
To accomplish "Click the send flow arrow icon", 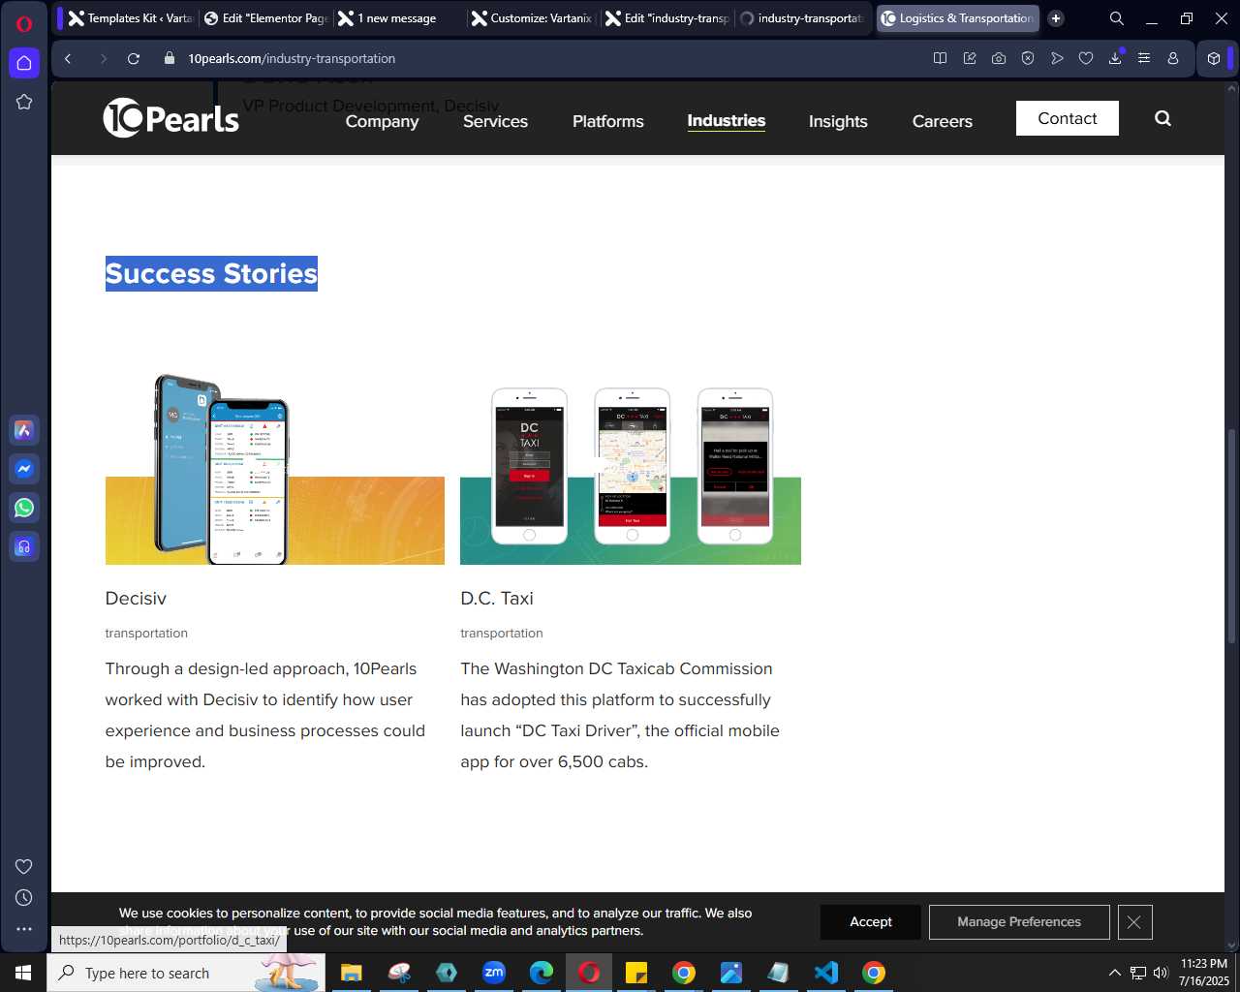I will coord(1057,58).
